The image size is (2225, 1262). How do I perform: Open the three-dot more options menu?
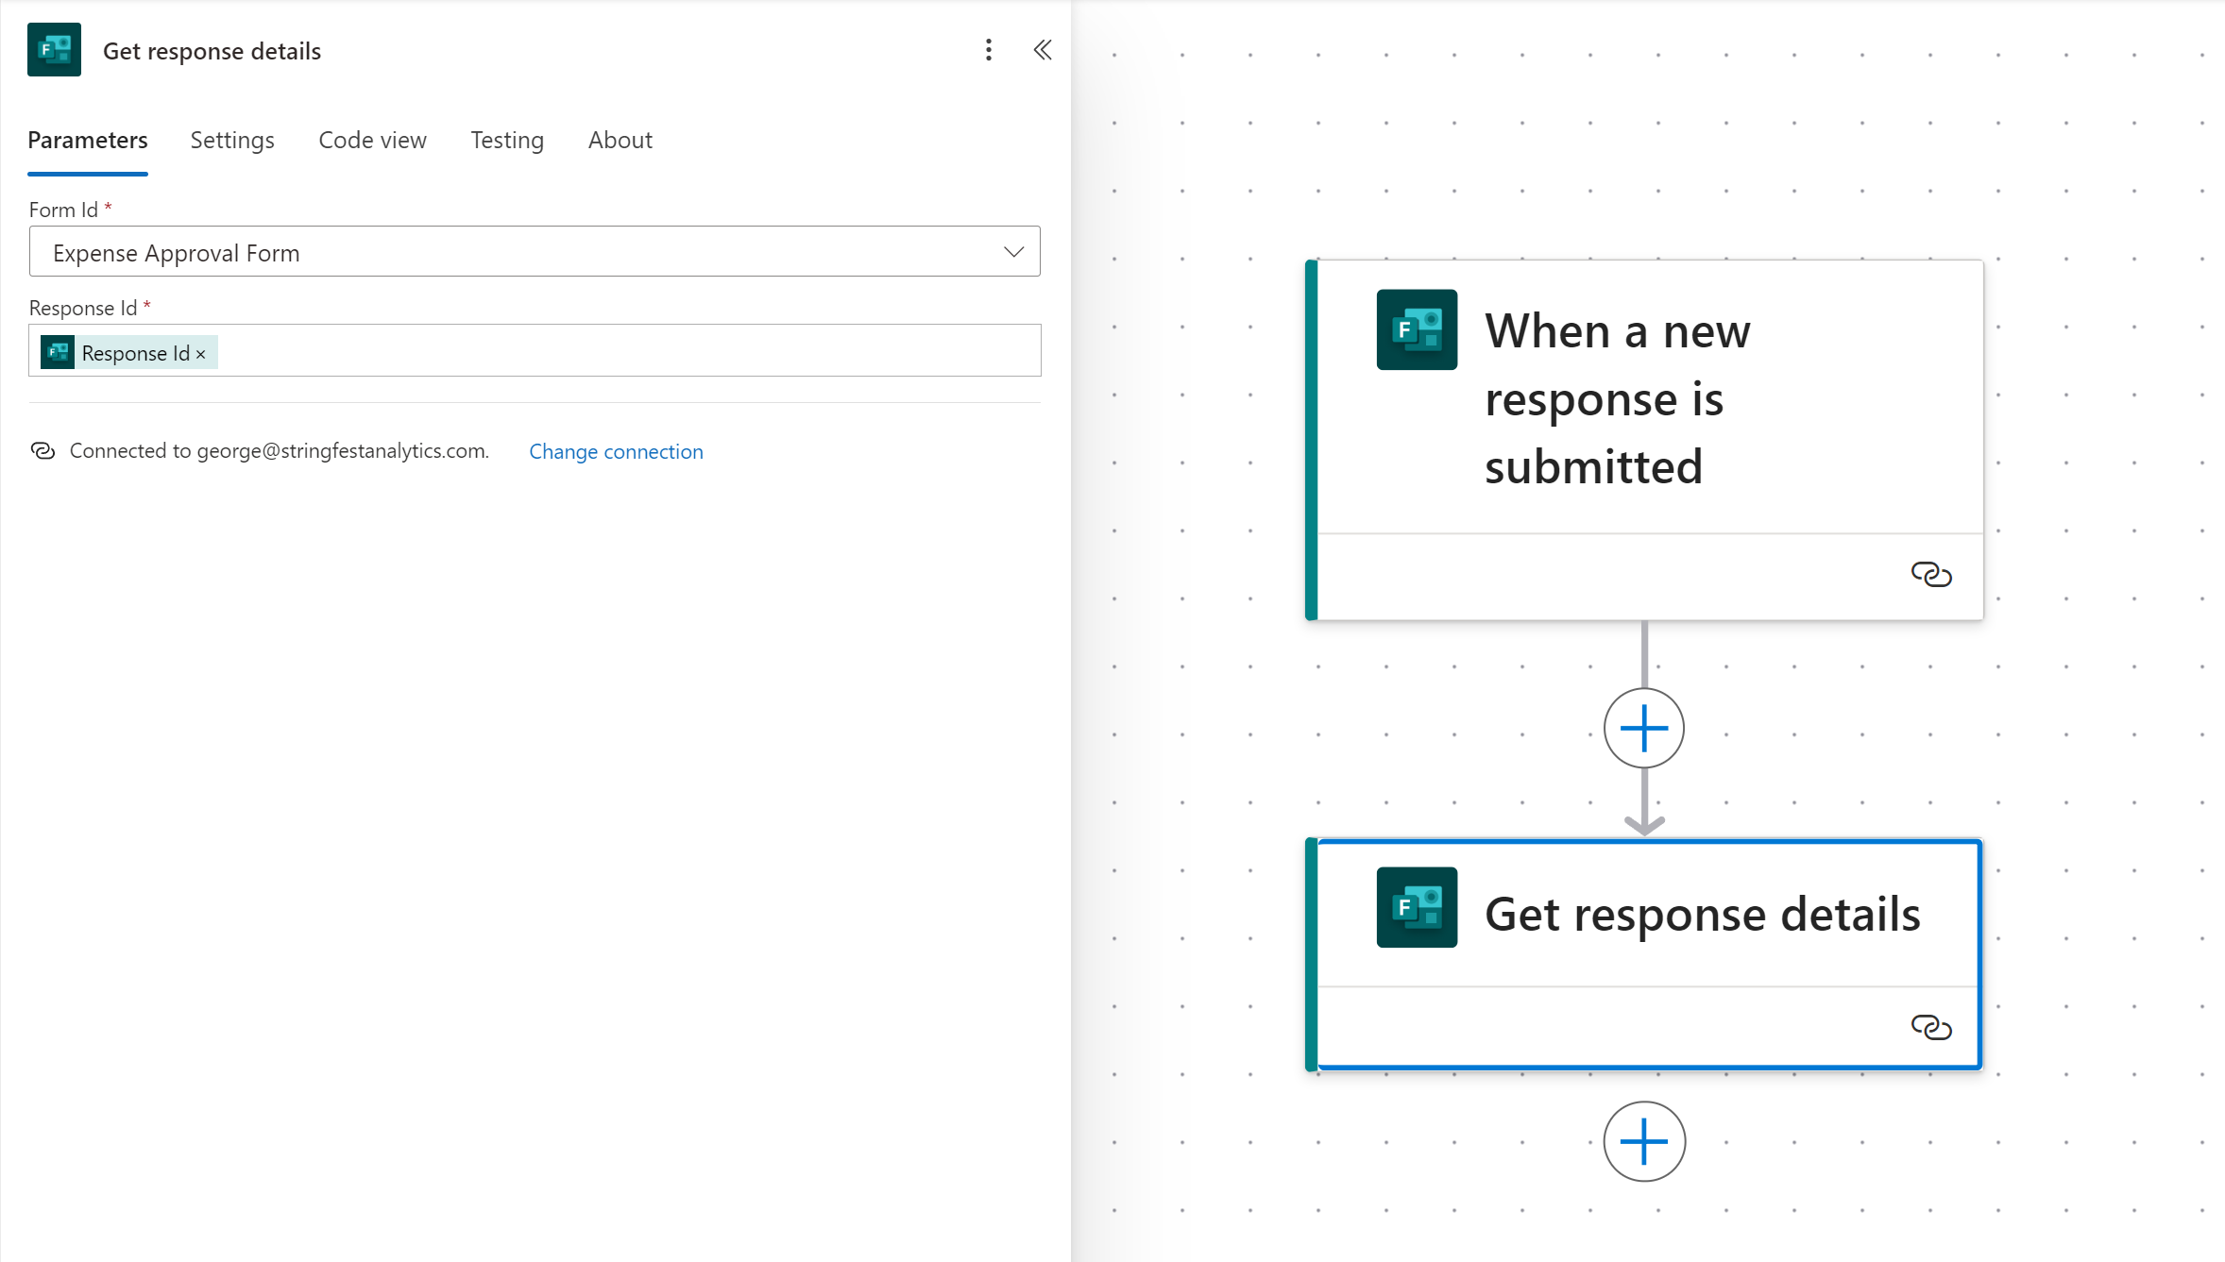[x=988, y=50]
